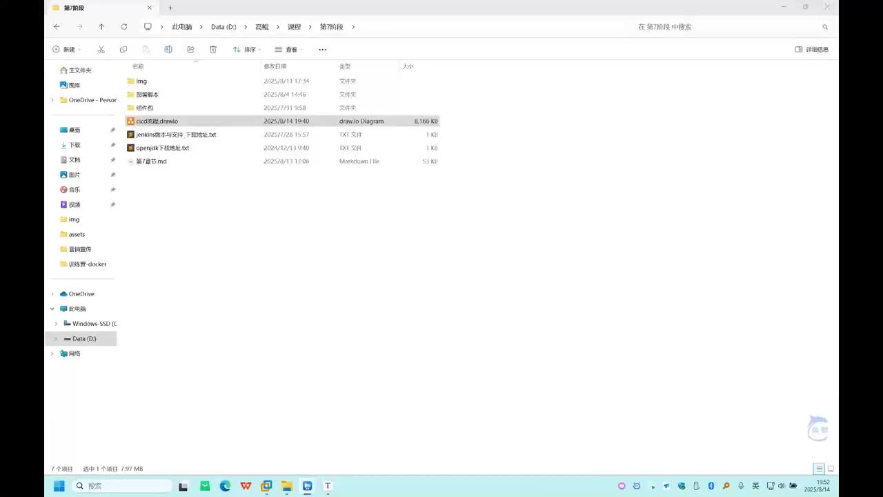Open 图库 in navigation pane
883x497 pixels.
(x=75, y=86)
